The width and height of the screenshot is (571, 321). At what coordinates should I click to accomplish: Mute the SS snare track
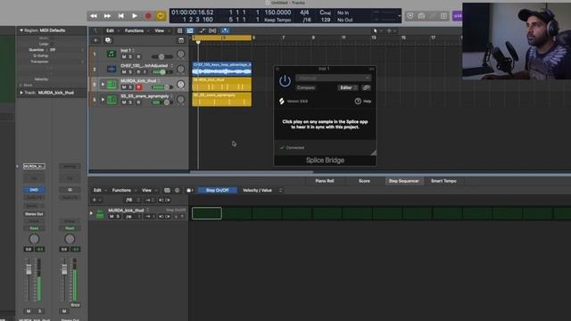(x=124, y=103)
